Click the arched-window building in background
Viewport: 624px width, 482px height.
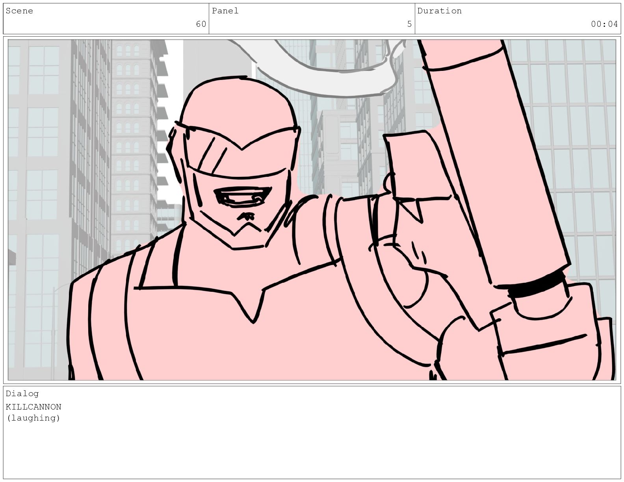[x=130, y=138]
